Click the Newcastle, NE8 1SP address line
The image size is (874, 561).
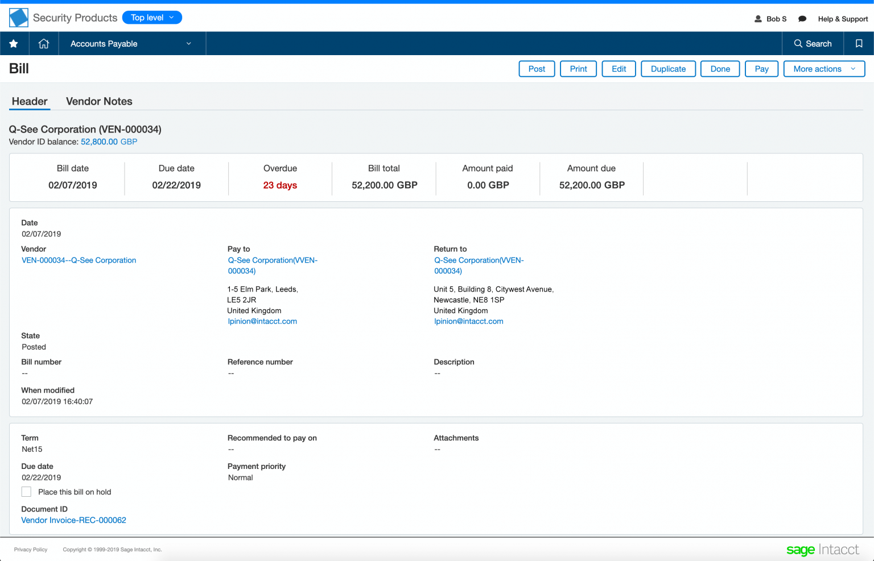469,300
